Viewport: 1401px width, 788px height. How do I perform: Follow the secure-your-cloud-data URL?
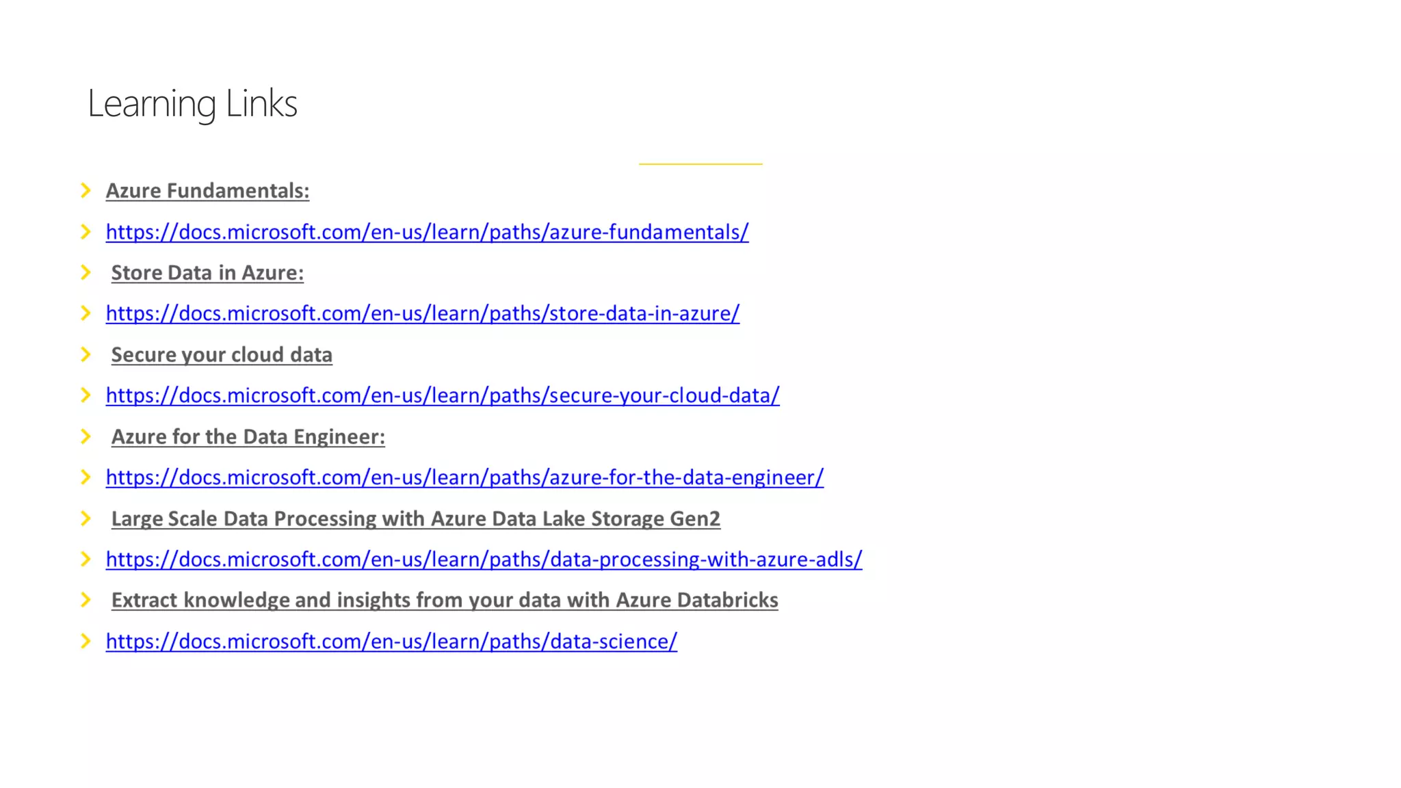click(443, 395)
